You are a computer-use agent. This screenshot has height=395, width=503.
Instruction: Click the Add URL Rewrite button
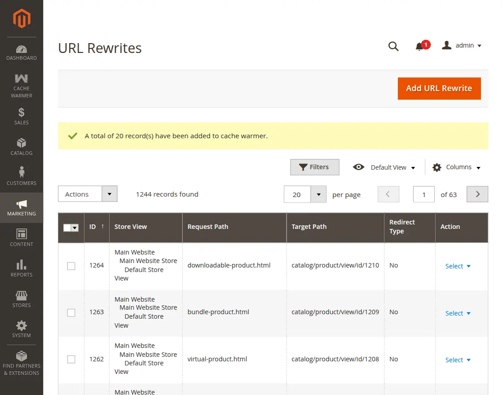(x=439, y=88)
